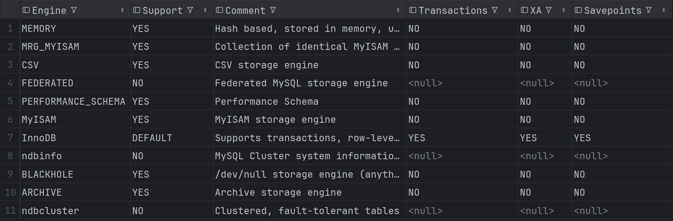Click the XA column filter icon

point(549,10)
